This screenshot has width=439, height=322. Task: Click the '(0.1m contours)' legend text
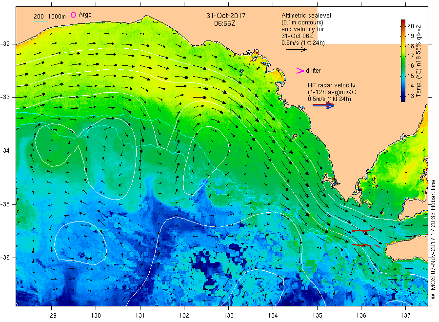tap(302, 22)
